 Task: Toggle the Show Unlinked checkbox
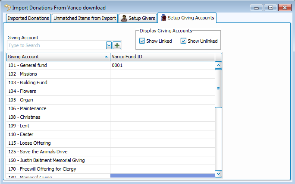click(183, 41)
